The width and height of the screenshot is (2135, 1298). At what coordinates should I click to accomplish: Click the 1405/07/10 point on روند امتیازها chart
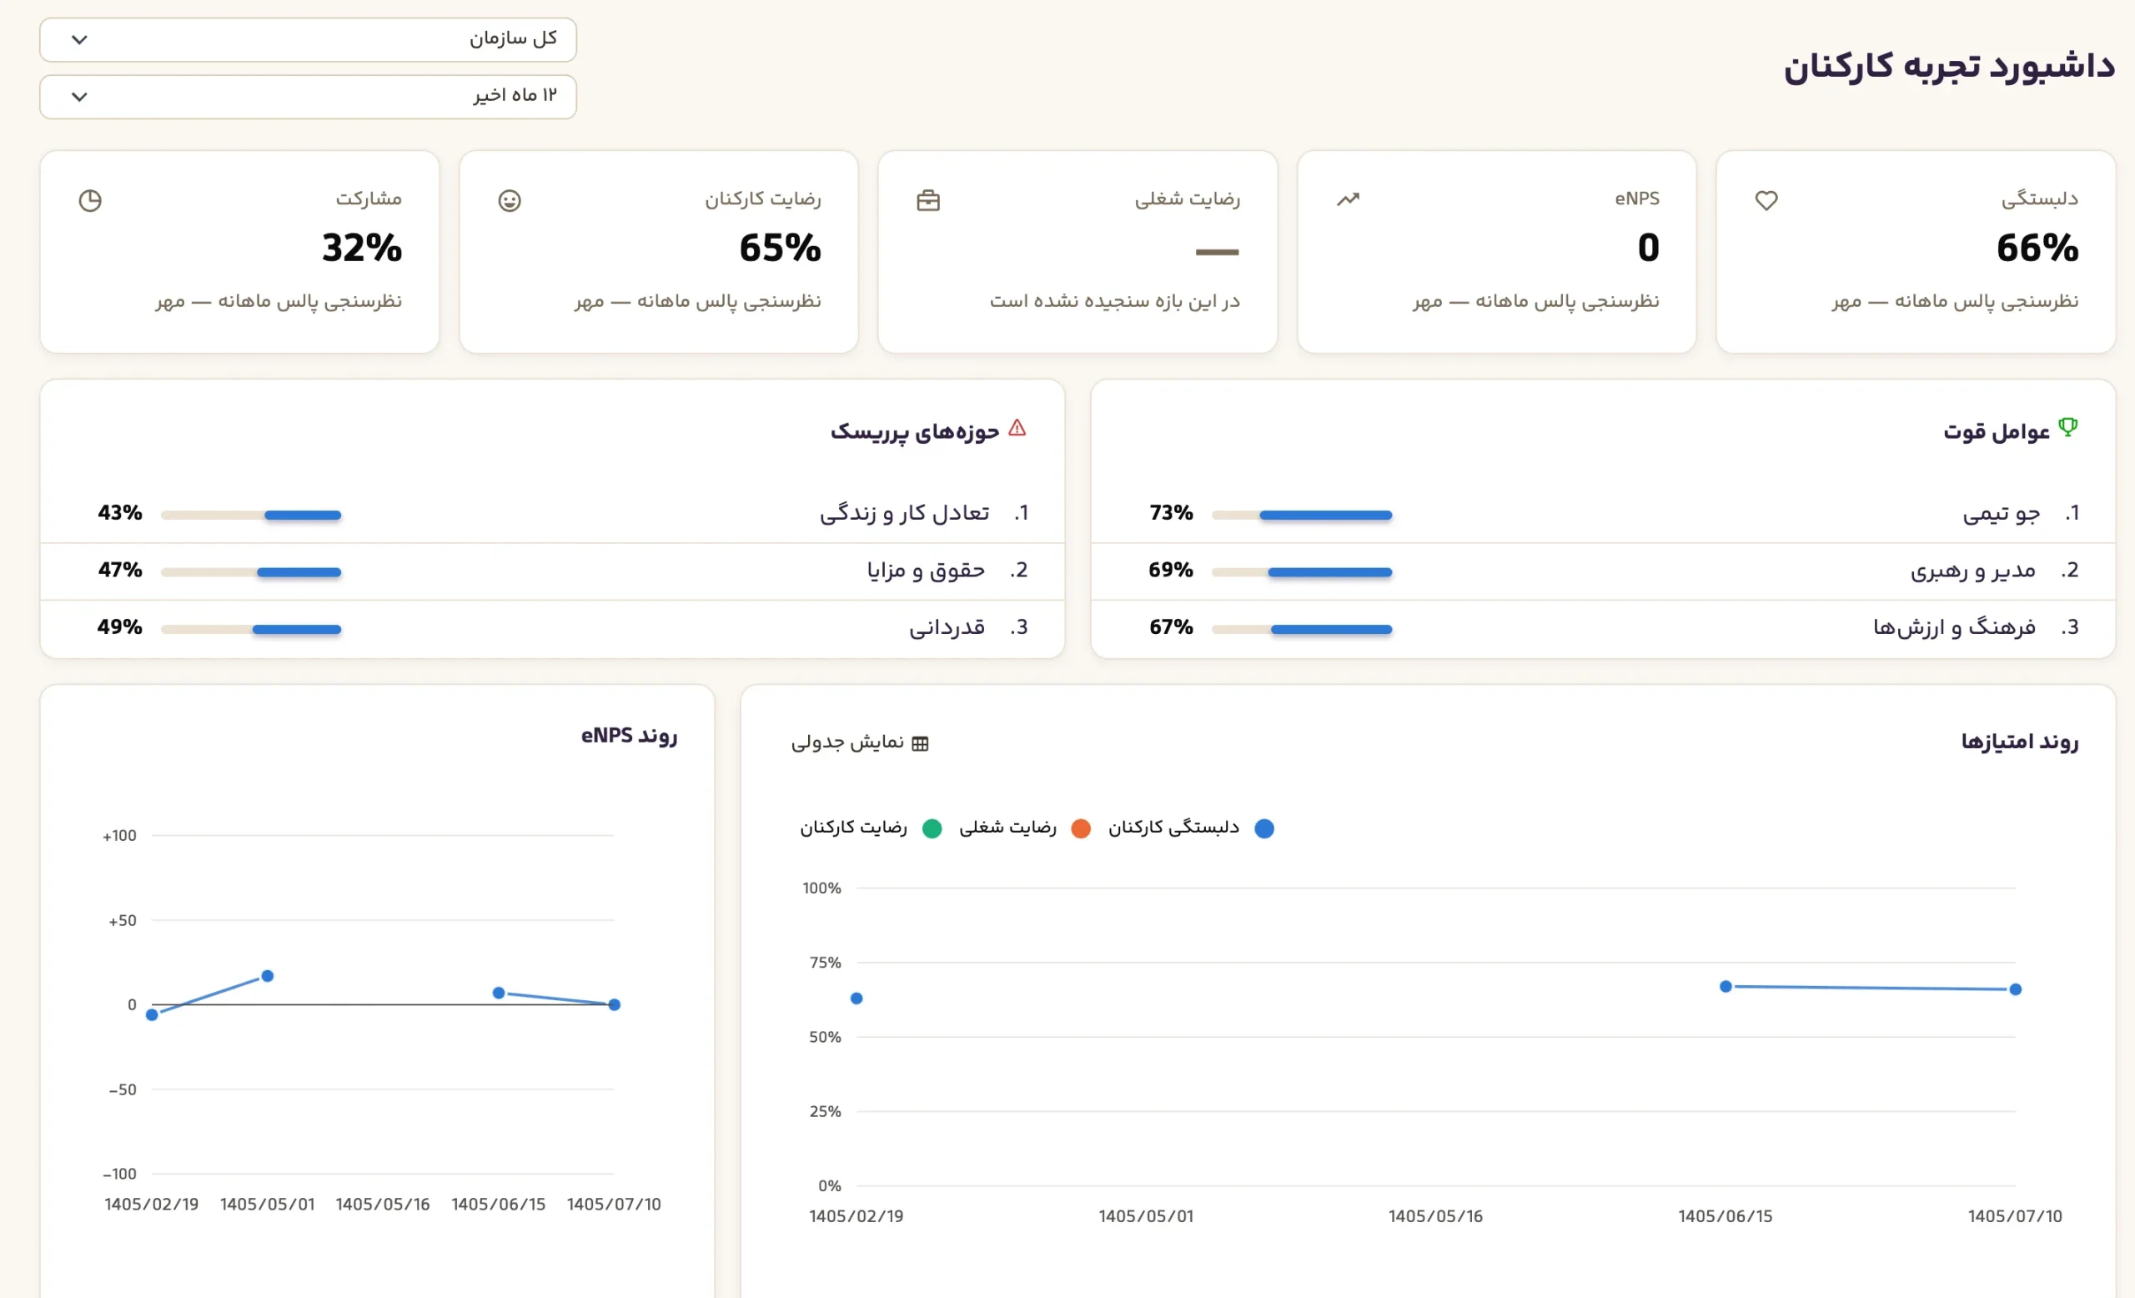point(2016,989)
